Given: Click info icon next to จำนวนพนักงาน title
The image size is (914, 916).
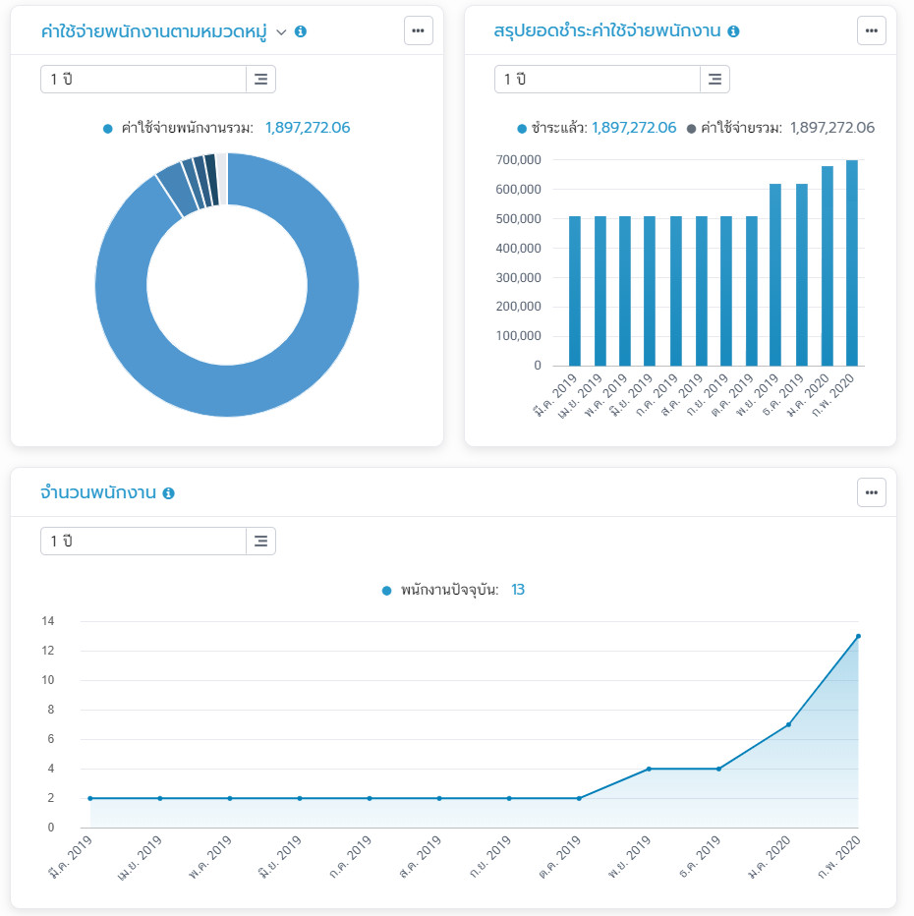Looking at the screenshot, I should (x=168, y=493).
